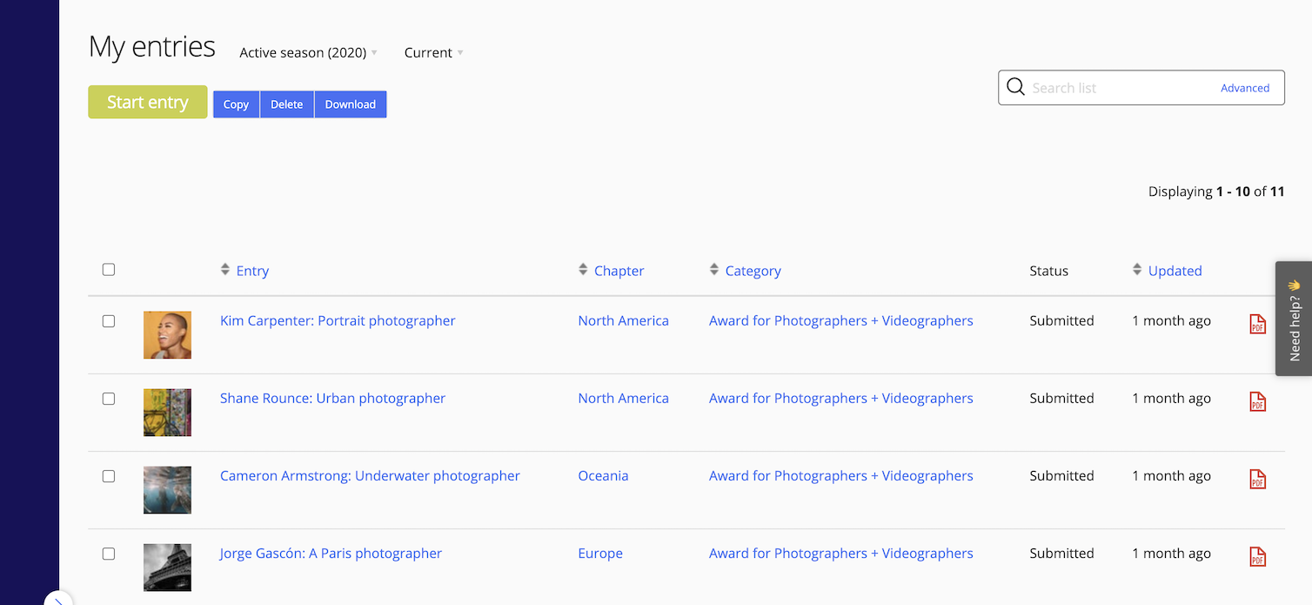This screenshot has height=605, width=1312.
Task: Open PDF for Jorge Gascón entry
Action: coord(1257,556)
